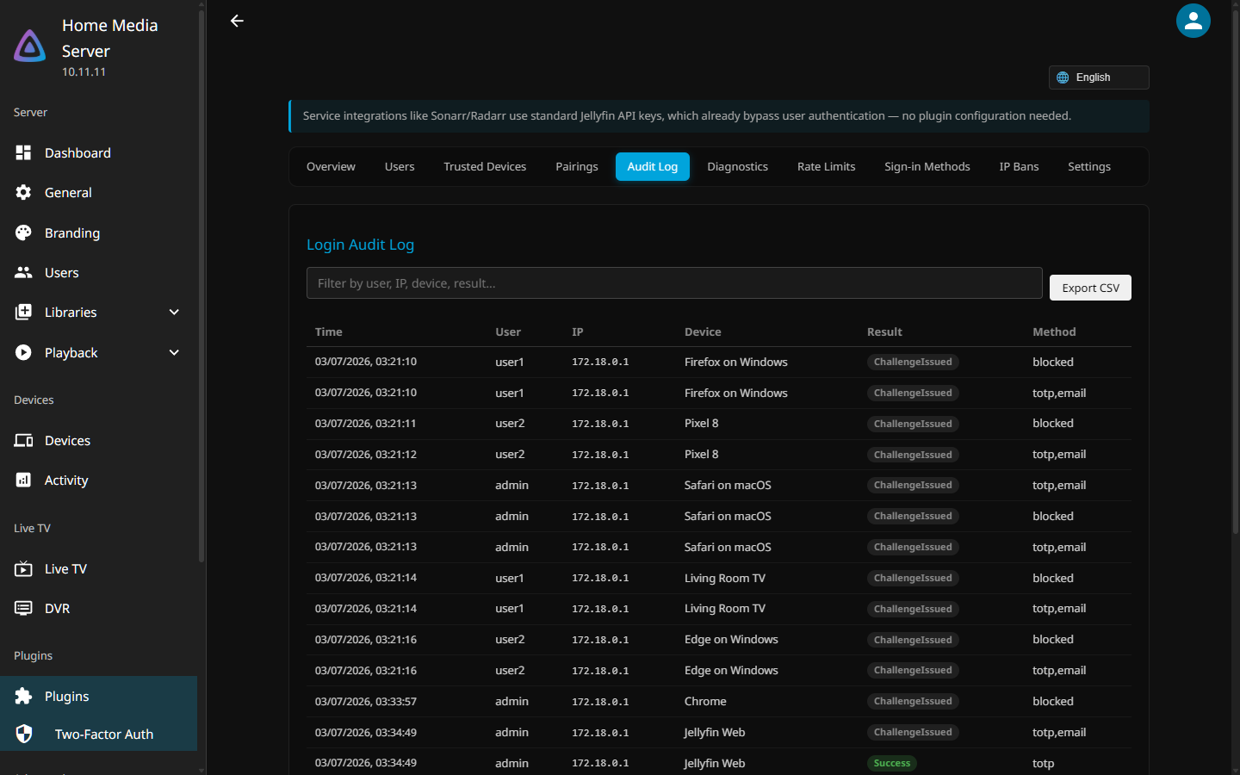Viewport: 1240px width, 775px height.
Task: Open the Diagnostics tab
Action: point(738,166)
